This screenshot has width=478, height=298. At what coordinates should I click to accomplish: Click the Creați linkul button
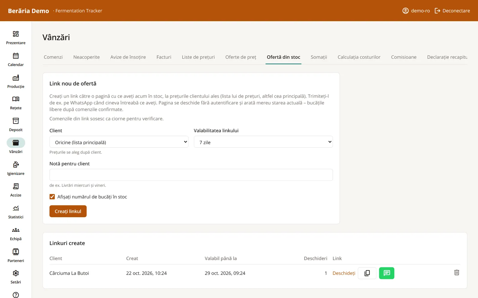pos(68,211)
